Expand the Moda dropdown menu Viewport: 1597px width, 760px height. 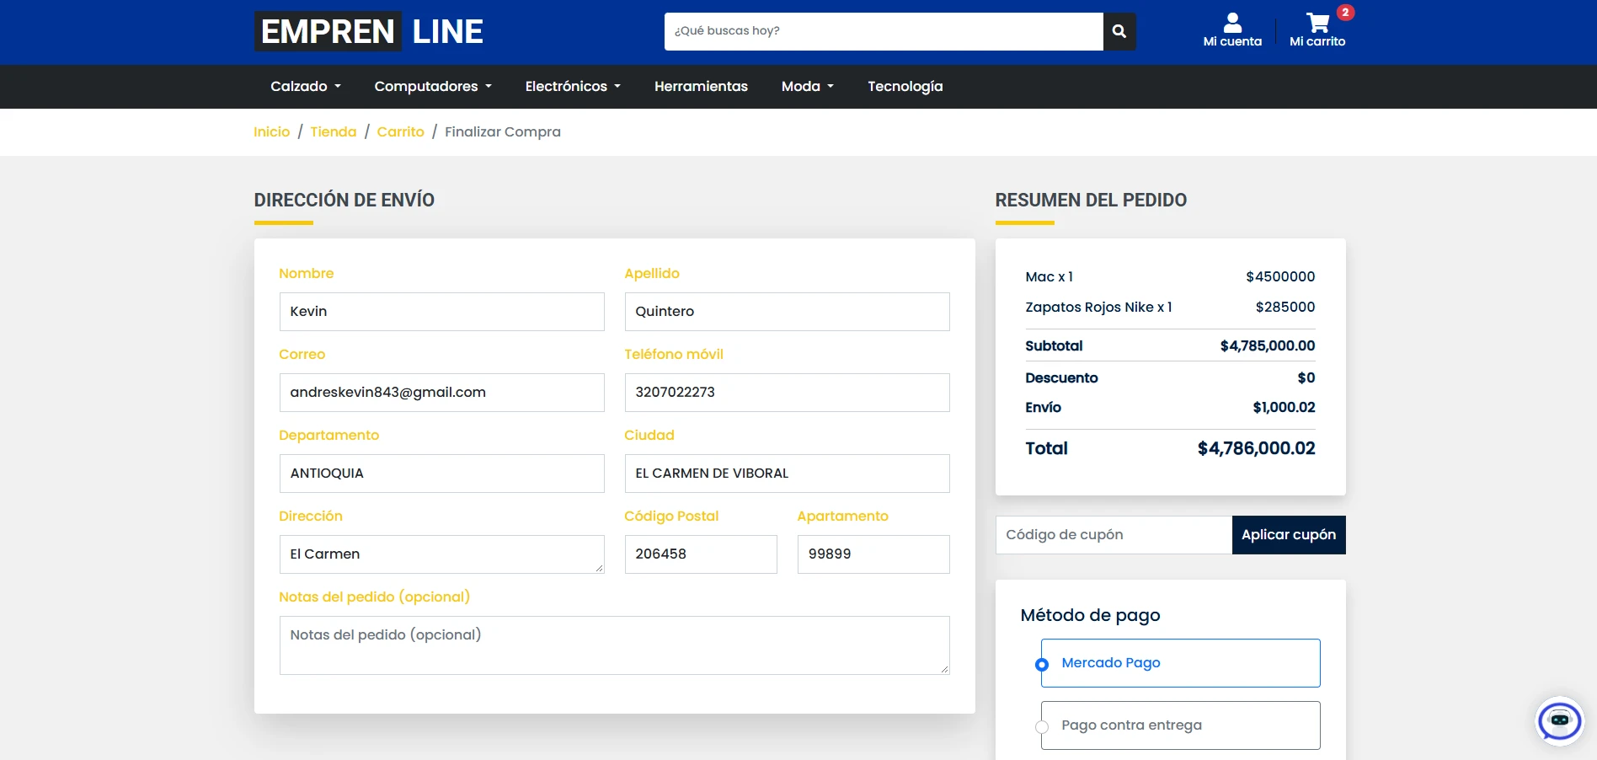pyautogui.click(x=808, y=86)
